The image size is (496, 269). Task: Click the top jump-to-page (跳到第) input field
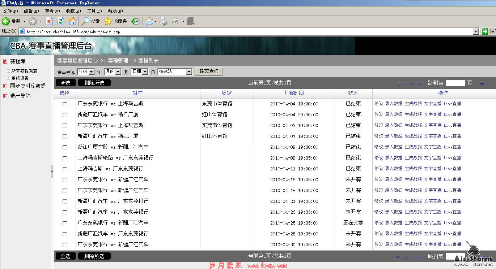point(455,83)
